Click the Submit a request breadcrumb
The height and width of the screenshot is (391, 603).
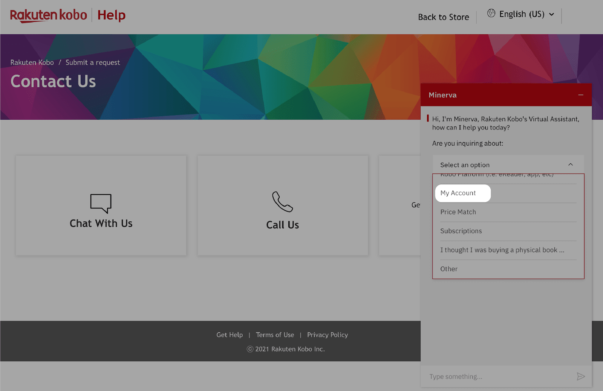(x=93, y=62)
